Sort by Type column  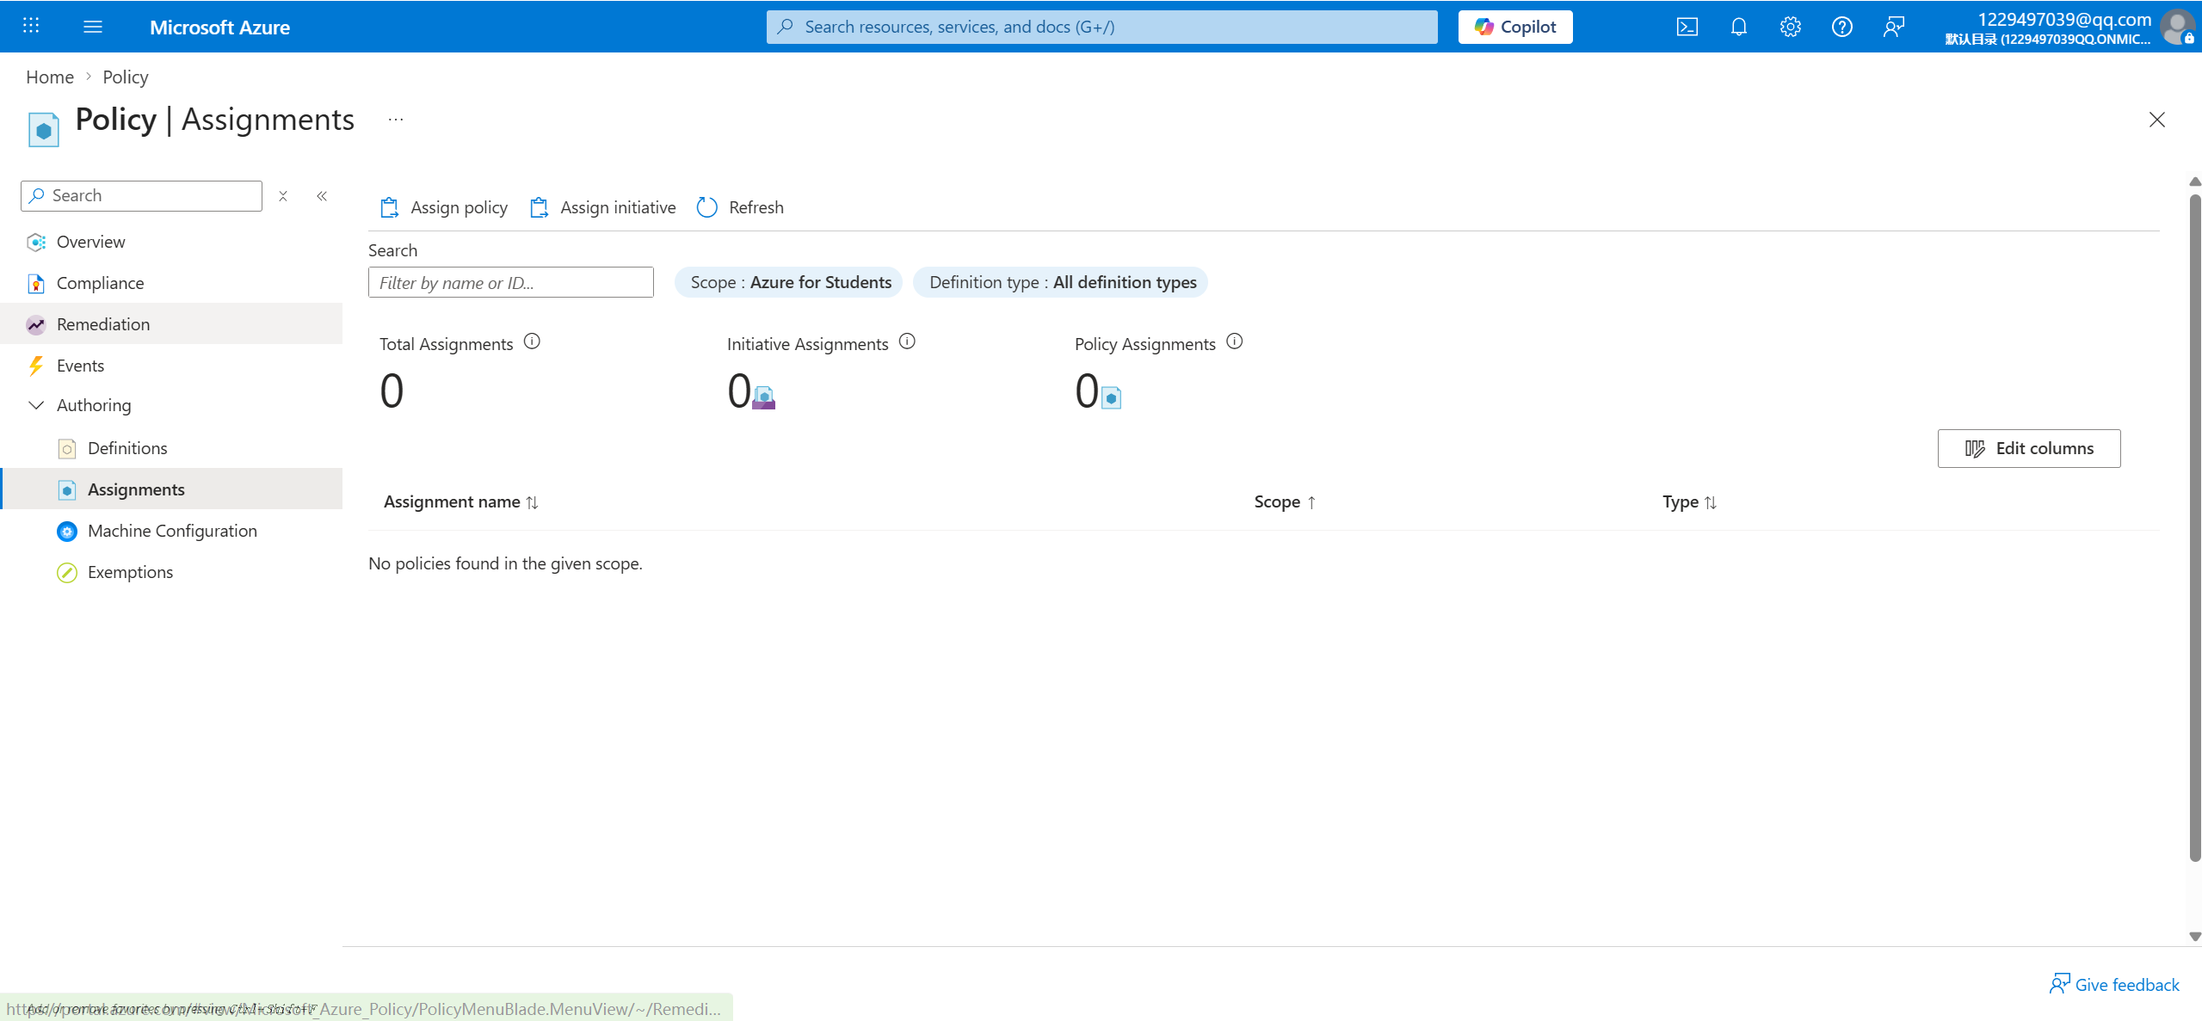pyautogui.click(x=1689, y=501)
